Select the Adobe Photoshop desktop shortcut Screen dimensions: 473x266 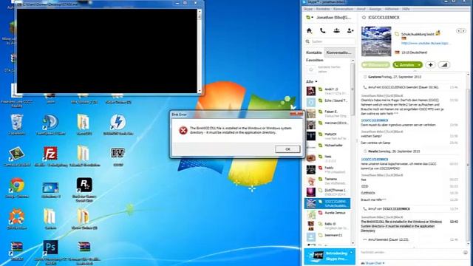tap(50, 251)
